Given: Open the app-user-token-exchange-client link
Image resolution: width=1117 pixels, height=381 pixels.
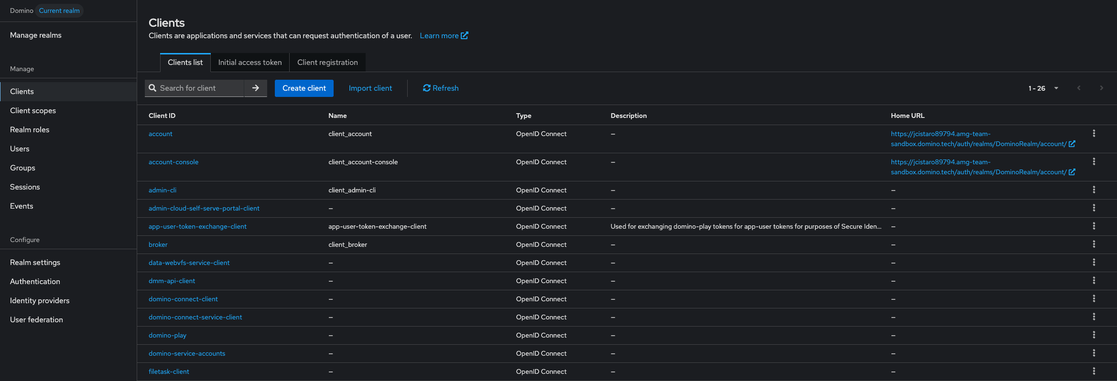Looking at the screenshot, I should [197, 226].
